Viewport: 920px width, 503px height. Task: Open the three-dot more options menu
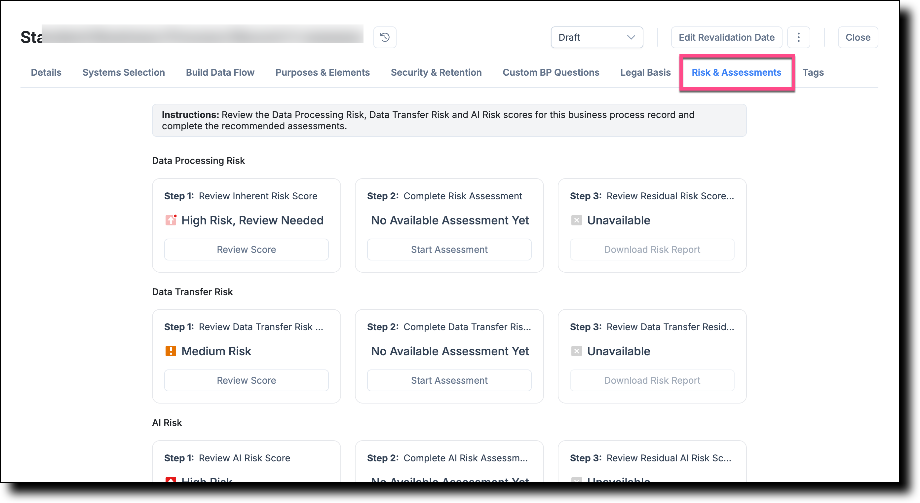tap(799, 37)
